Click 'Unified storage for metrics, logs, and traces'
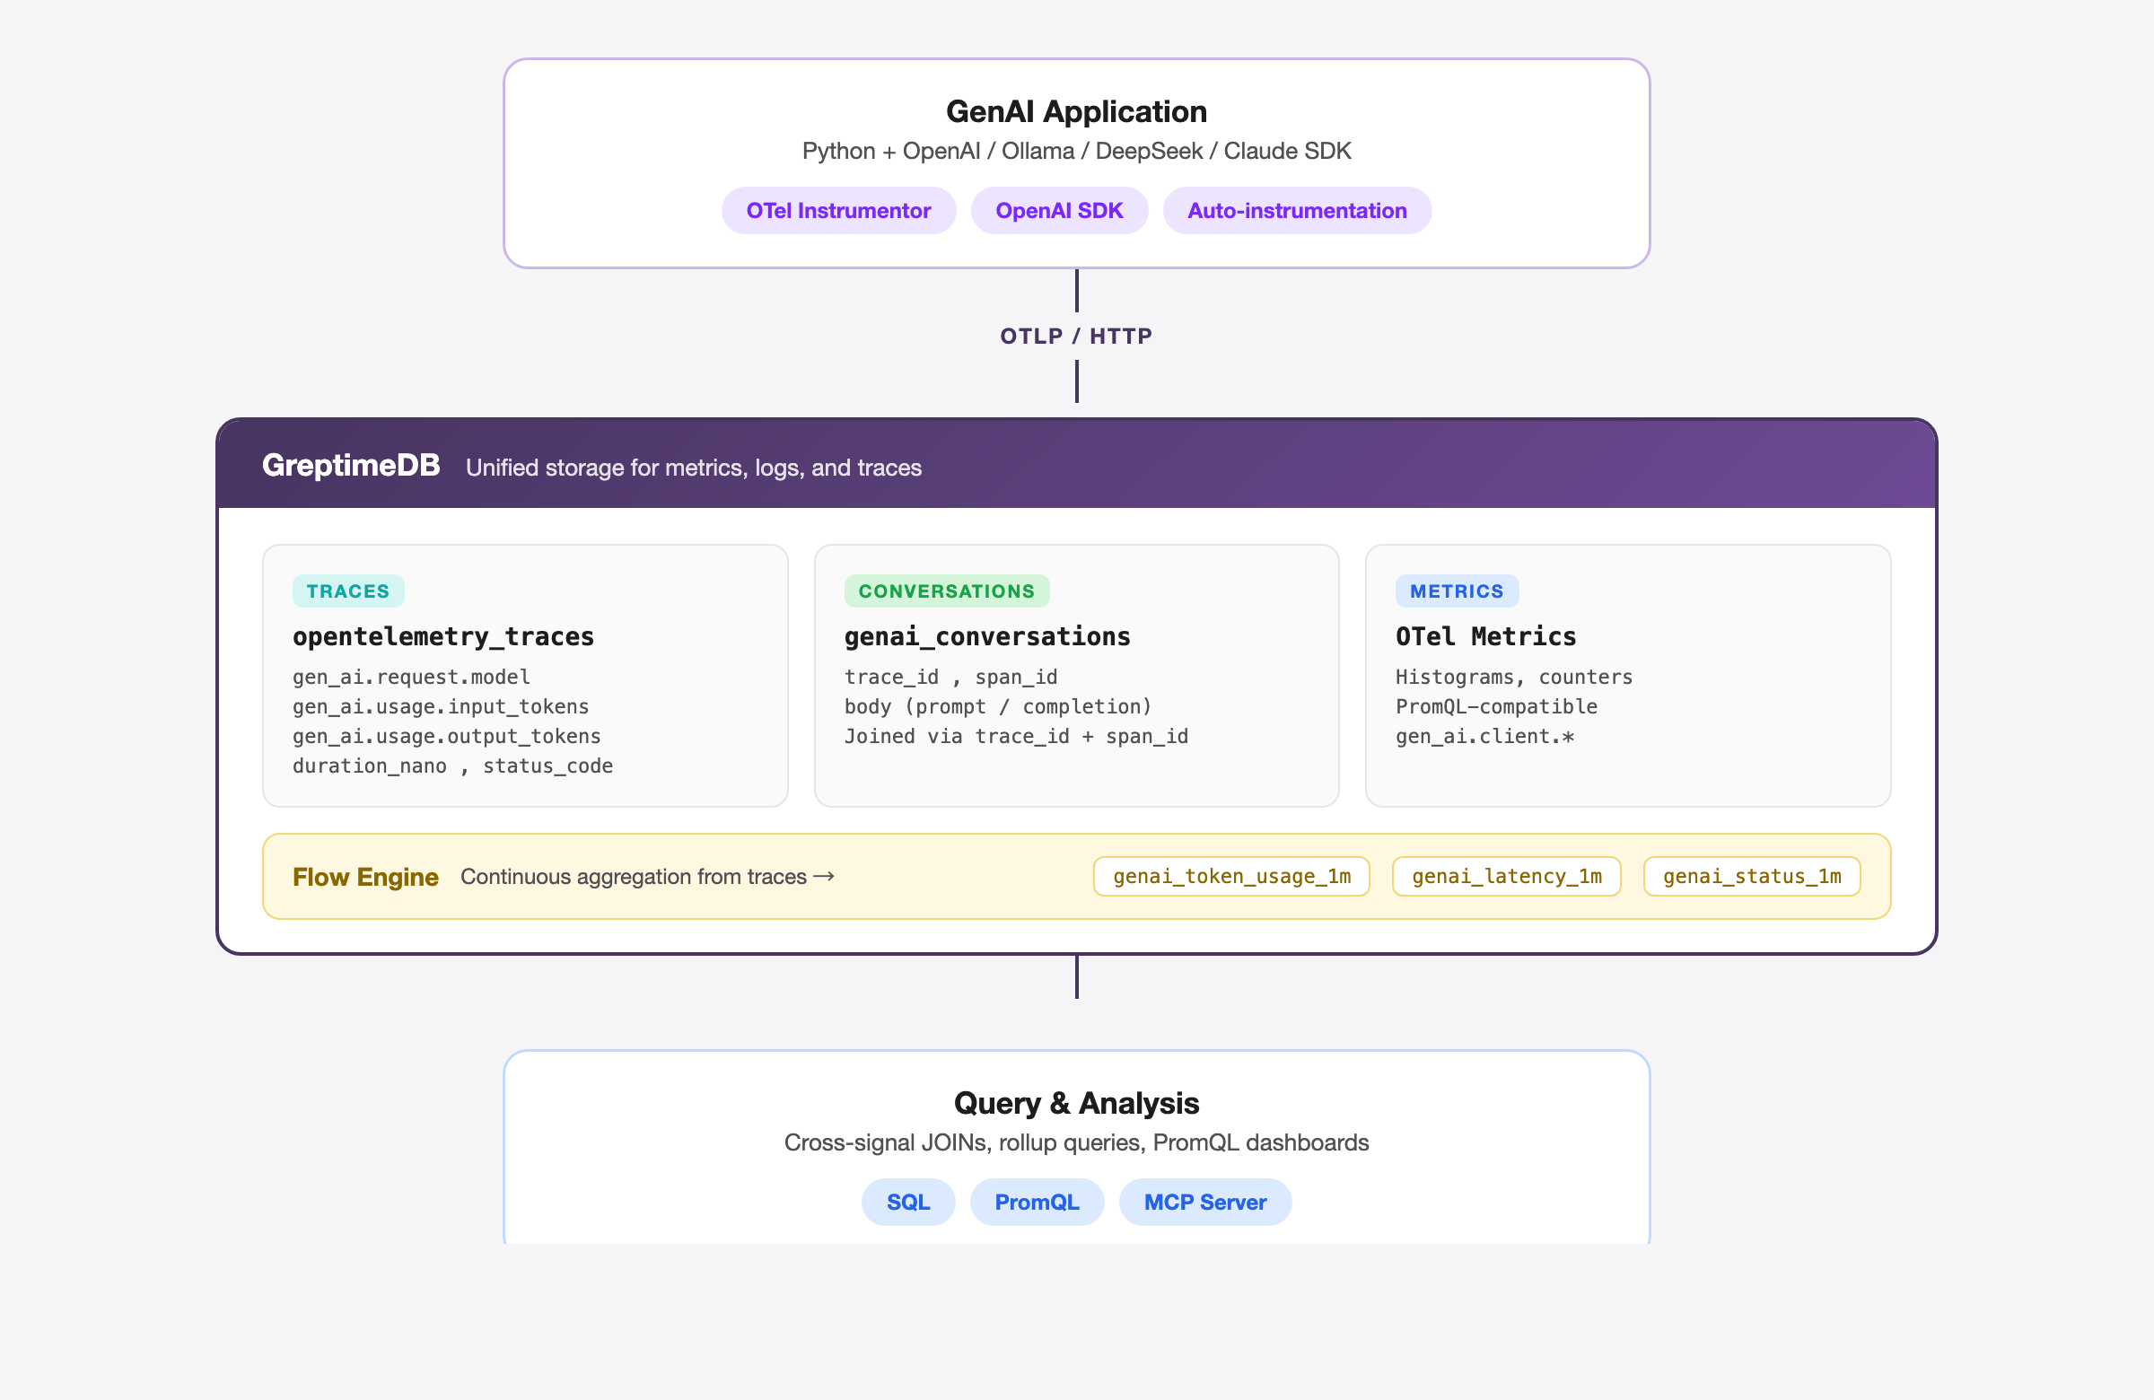 coord(693,468)
